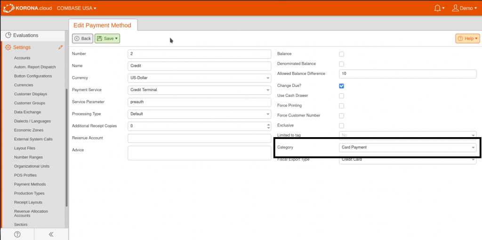Open the Save options dropdown

[x=116, y=39]
